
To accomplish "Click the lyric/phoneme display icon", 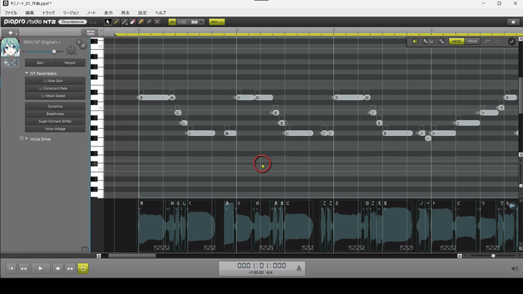I will point(428,41).
